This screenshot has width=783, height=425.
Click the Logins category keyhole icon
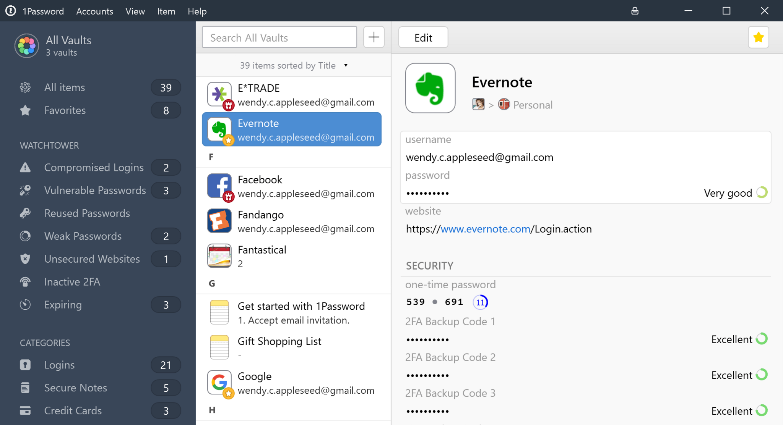(x=25, y=365)
